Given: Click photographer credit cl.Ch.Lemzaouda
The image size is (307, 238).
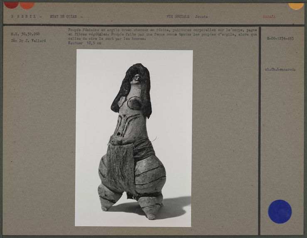Looking at the screenshot, I should click(280, 69).
